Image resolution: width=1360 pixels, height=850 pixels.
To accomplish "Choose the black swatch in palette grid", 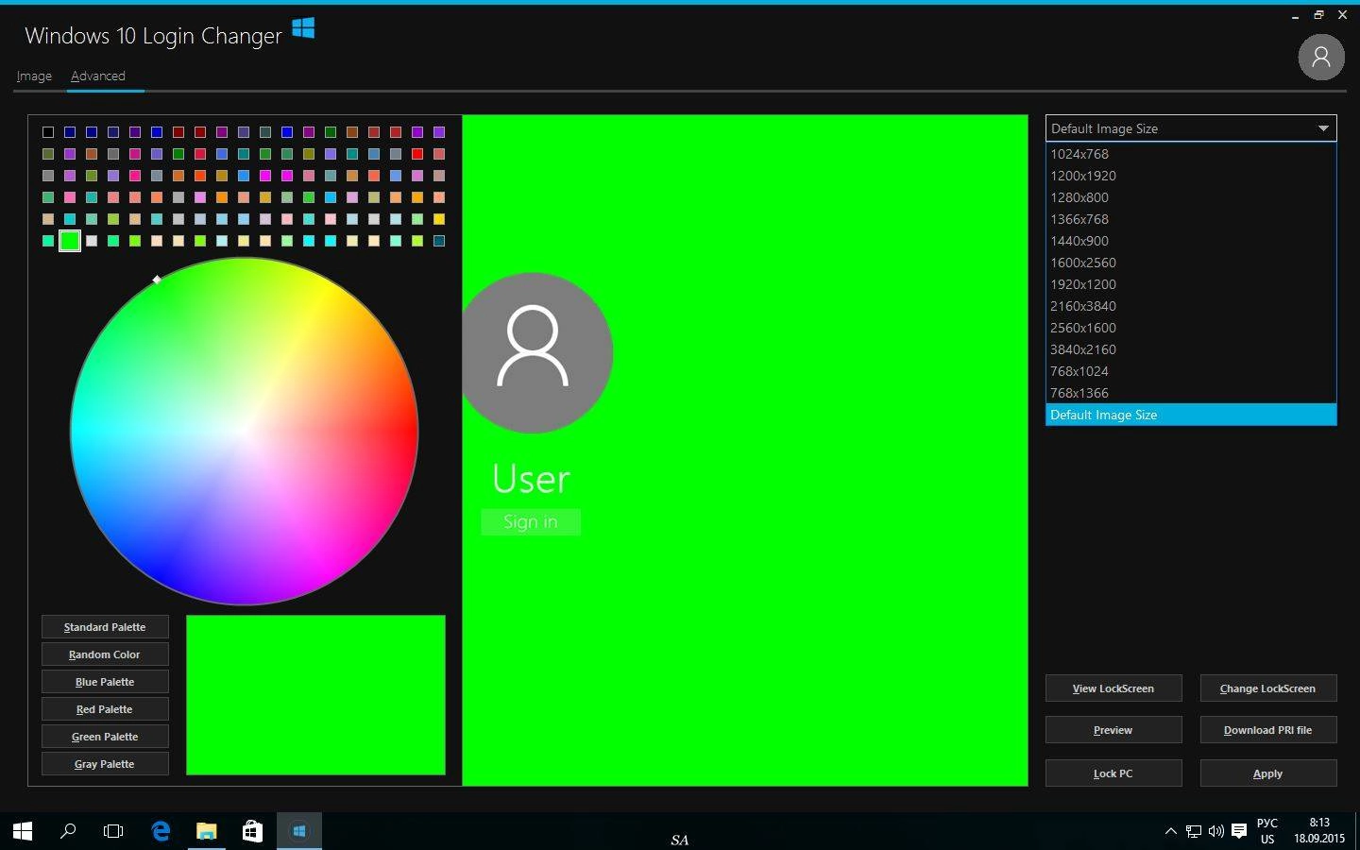I will tap(48, 132).
